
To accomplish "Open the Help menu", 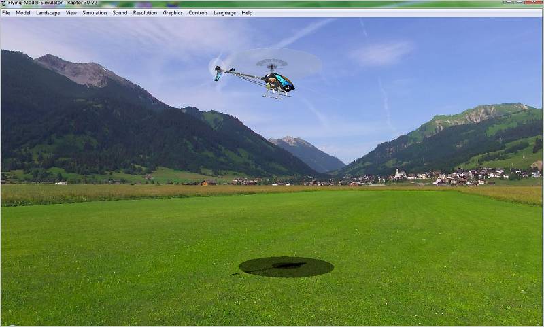I will [x=247, y=13].
